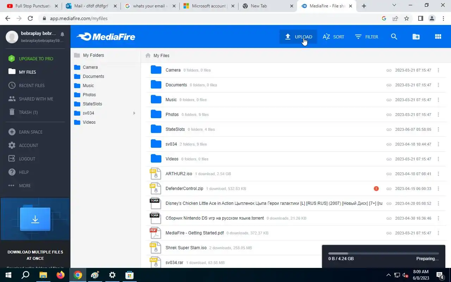Reload the page
Image resolution: width=451 pixels, height=282 pixels.
(30, 18)
